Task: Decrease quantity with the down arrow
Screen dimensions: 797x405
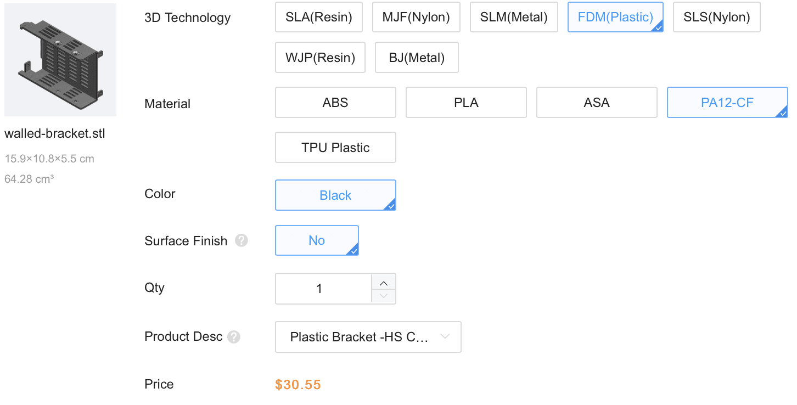Action: [x=384, y=296]
